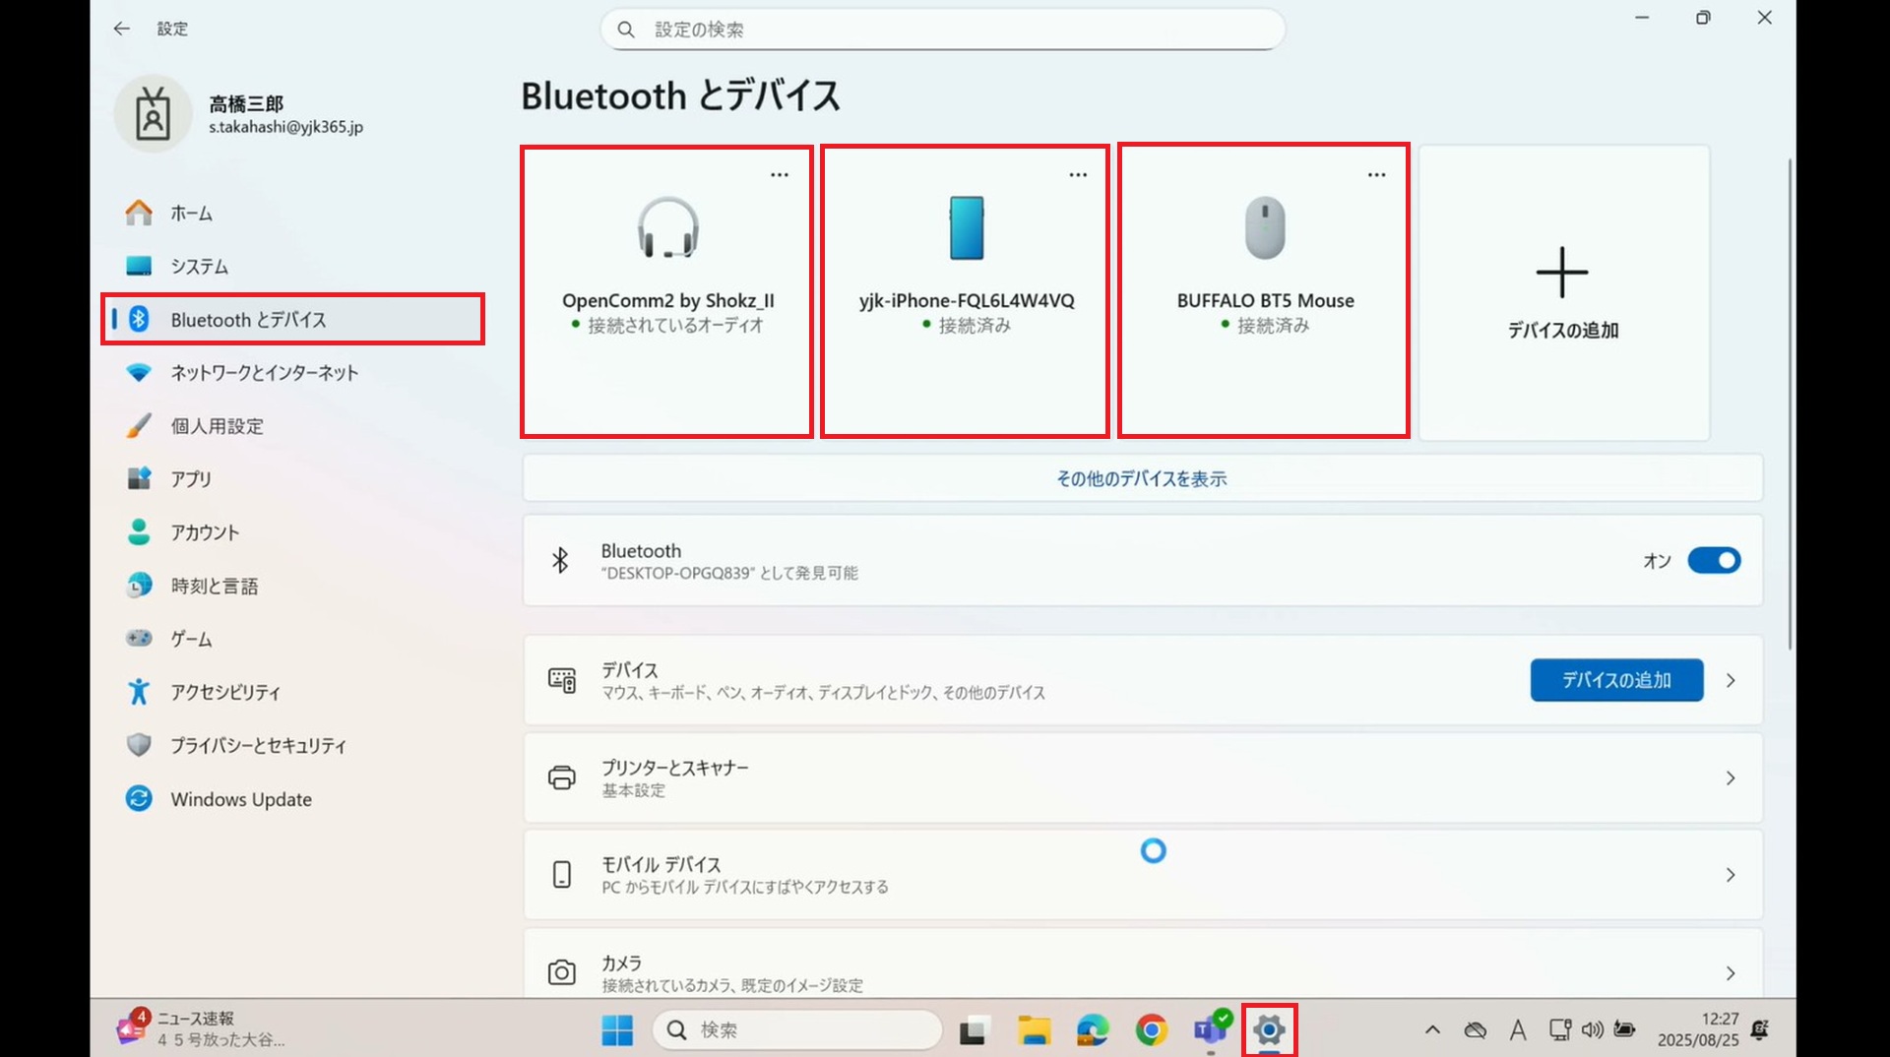
Task: Click the OpenComm2 headset device icon
Action: (667, 227)
